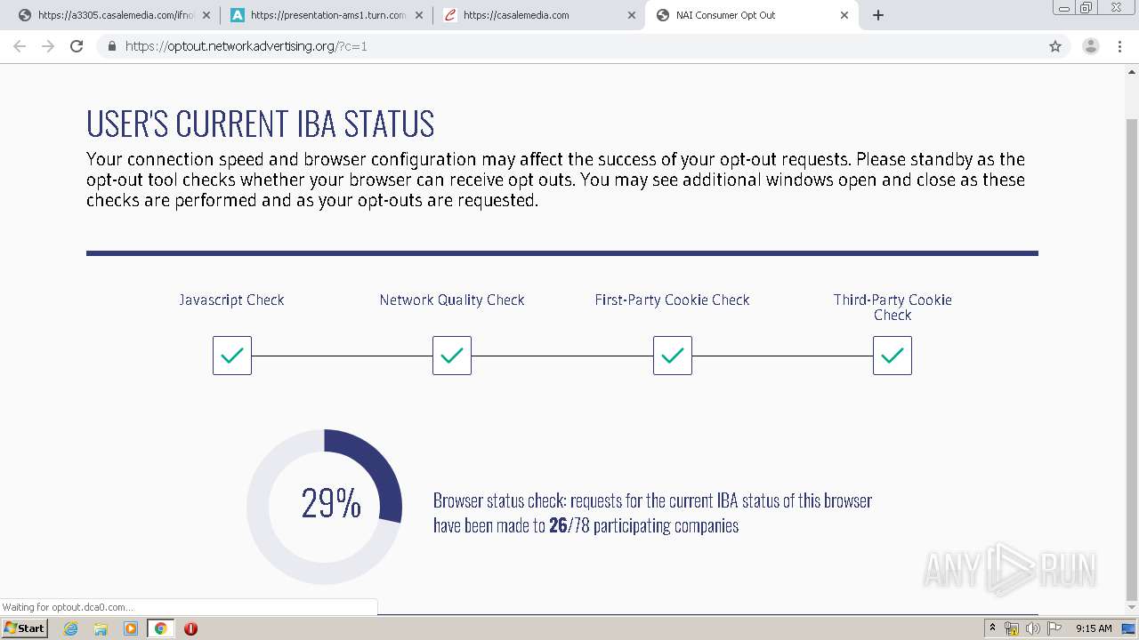This screenshot has width=1139, height=640.
Task: Click the Browser status check text
Action: [652, 513]
